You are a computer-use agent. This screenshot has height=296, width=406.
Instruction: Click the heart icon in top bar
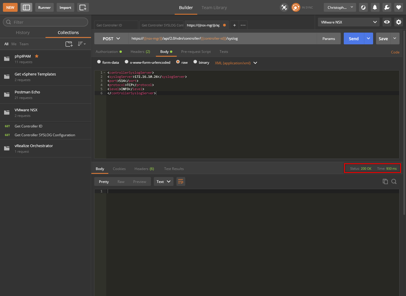pyautogui.click(x=399, y=7)
